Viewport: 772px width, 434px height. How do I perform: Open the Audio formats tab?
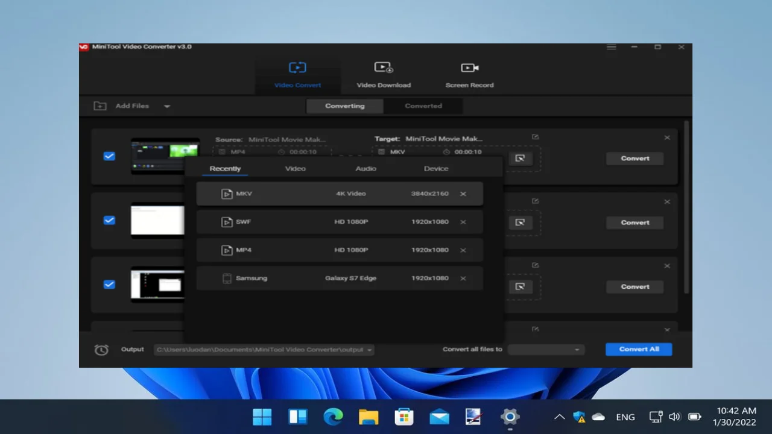point(366,169)
